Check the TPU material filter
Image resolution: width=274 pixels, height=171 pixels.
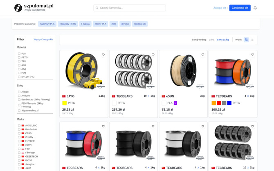(x=19, y=61)
